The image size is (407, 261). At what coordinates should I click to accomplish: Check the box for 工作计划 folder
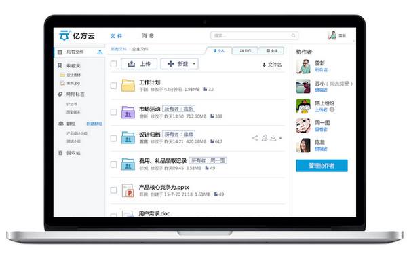114,86
